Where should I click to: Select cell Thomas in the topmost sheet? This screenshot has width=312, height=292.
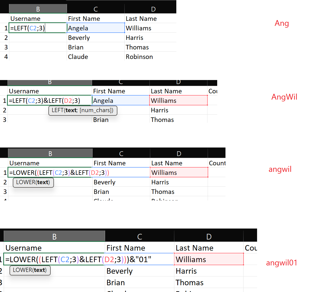click(150, 47)
